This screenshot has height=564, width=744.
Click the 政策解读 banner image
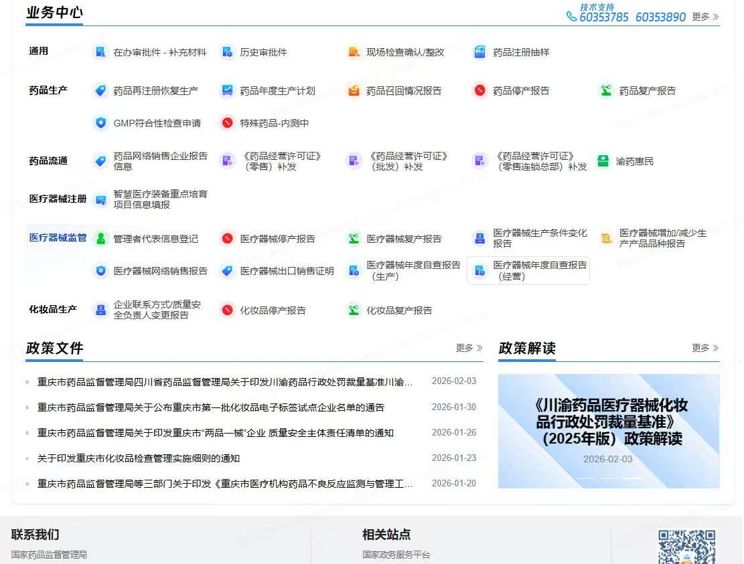point(609,431)
